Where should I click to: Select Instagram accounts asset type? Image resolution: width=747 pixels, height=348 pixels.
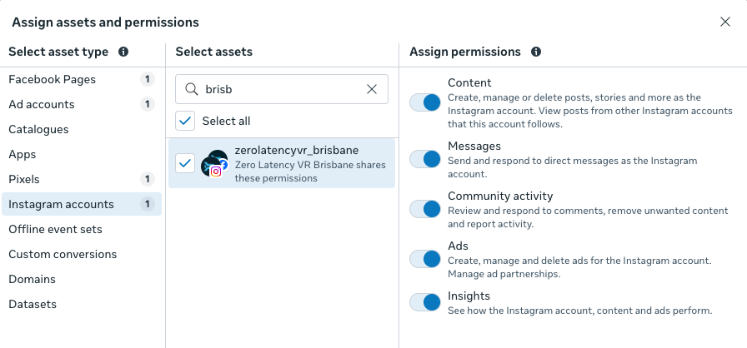click(82, 205)
